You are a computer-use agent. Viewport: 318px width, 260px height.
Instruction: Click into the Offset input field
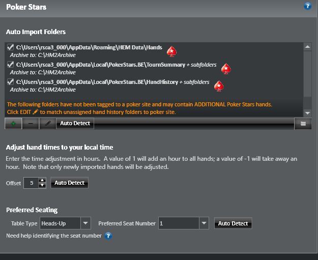tap(31, 183)
